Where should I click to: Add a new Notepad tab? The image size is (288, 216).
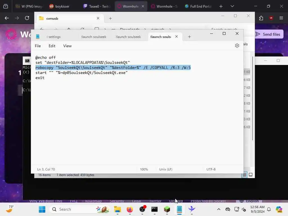click(189, 37)
